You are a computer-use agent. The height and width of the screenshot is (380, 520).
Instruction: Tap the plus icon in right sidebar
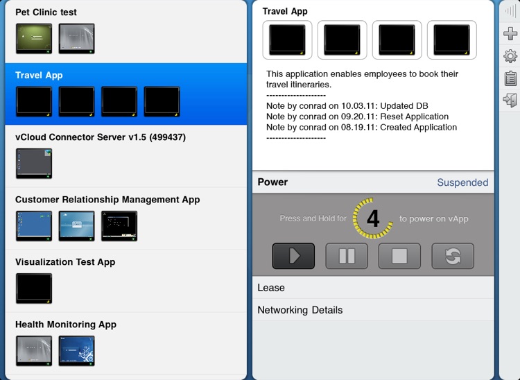coord(510,33)
